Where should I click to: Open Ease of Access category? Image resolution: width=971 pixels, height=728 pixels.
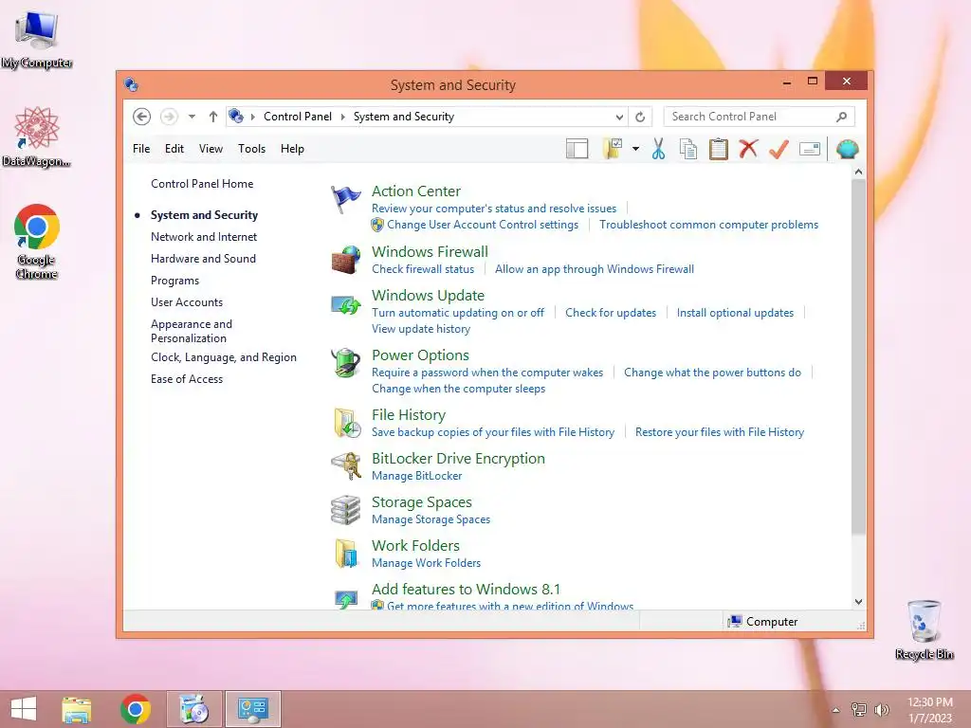pos(187,379)
